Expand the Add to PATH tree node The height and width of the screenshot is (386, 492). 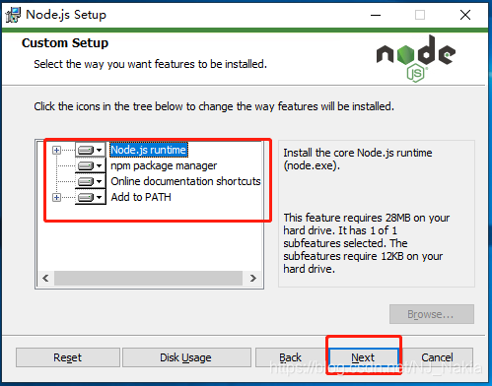[x=56, y=197]
